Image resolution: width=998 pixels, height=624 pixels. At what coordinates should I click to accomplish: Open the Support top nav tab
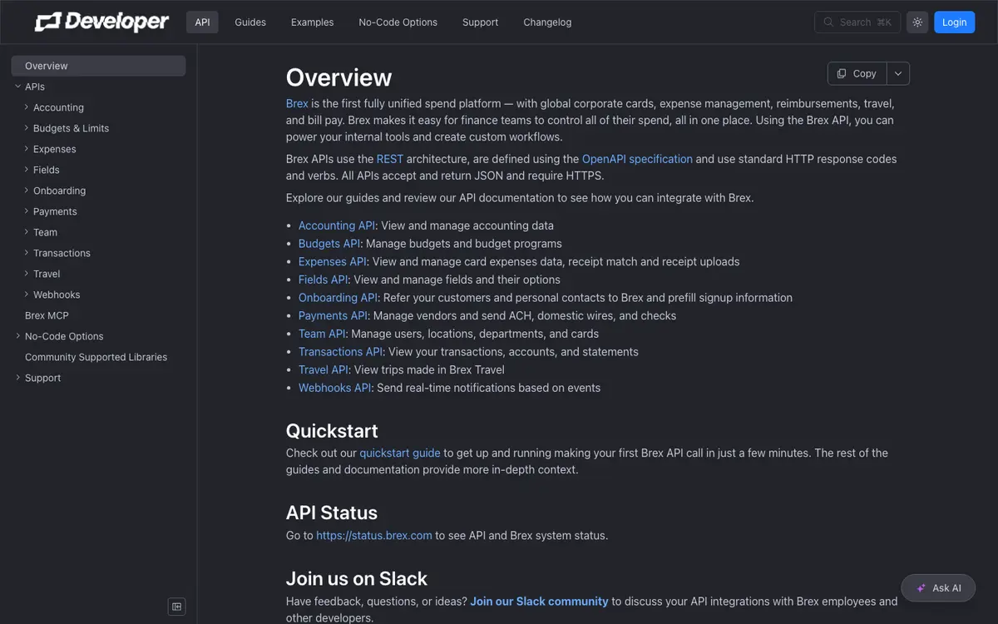point(480,22)
